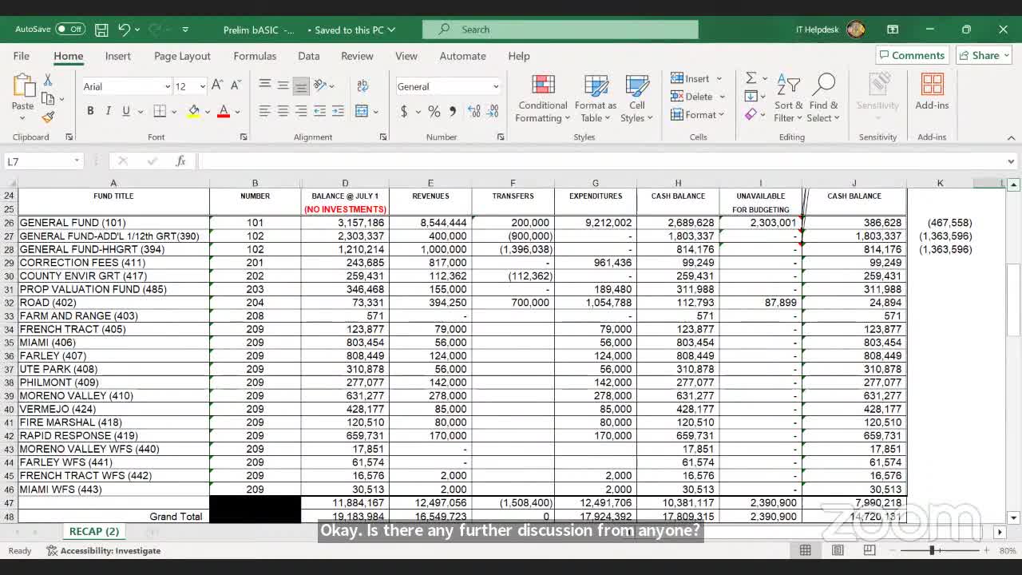
Task: Click the Format Painter brush icon
Action: point(48,117)
